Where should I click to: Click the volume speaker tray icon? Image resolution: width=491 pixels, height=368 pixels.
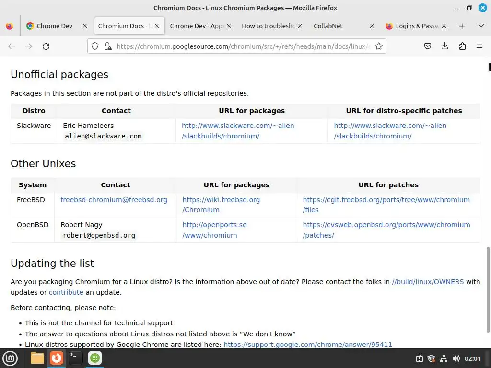(456, 358)
